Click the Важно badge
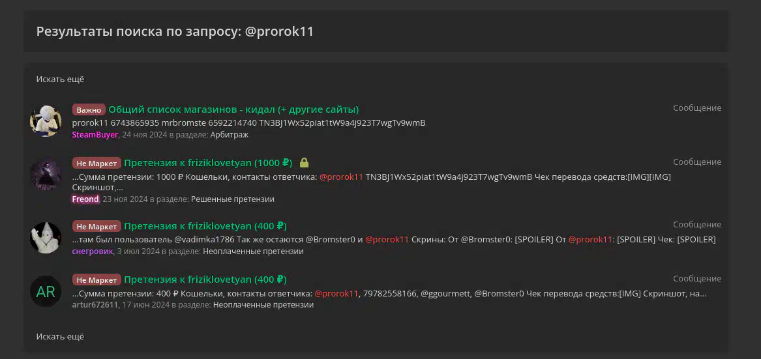The width and height of the screenshot is (761, 359). click(89, 109)
